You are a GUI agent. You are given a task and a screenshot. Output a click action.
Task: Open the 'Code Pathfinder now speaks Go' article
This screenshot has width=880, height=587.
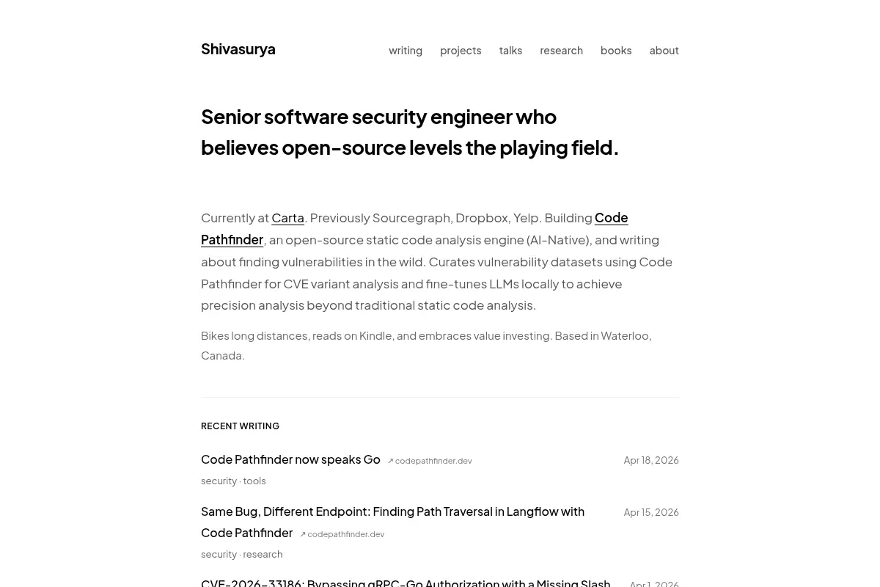(x=290, y=459)
